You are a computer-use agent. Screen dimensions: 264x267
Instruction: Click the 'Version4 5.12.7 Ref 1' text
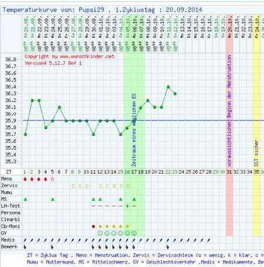click(53, 63)
